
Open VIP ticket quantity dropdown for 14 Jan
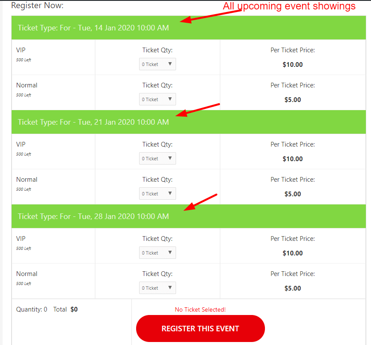coord(157,64)
